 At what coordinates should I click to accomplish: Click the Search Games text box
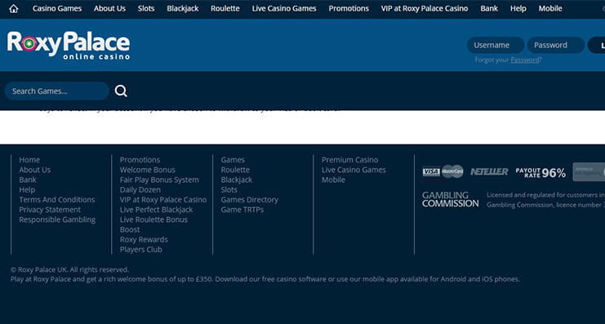pos(57,91)
